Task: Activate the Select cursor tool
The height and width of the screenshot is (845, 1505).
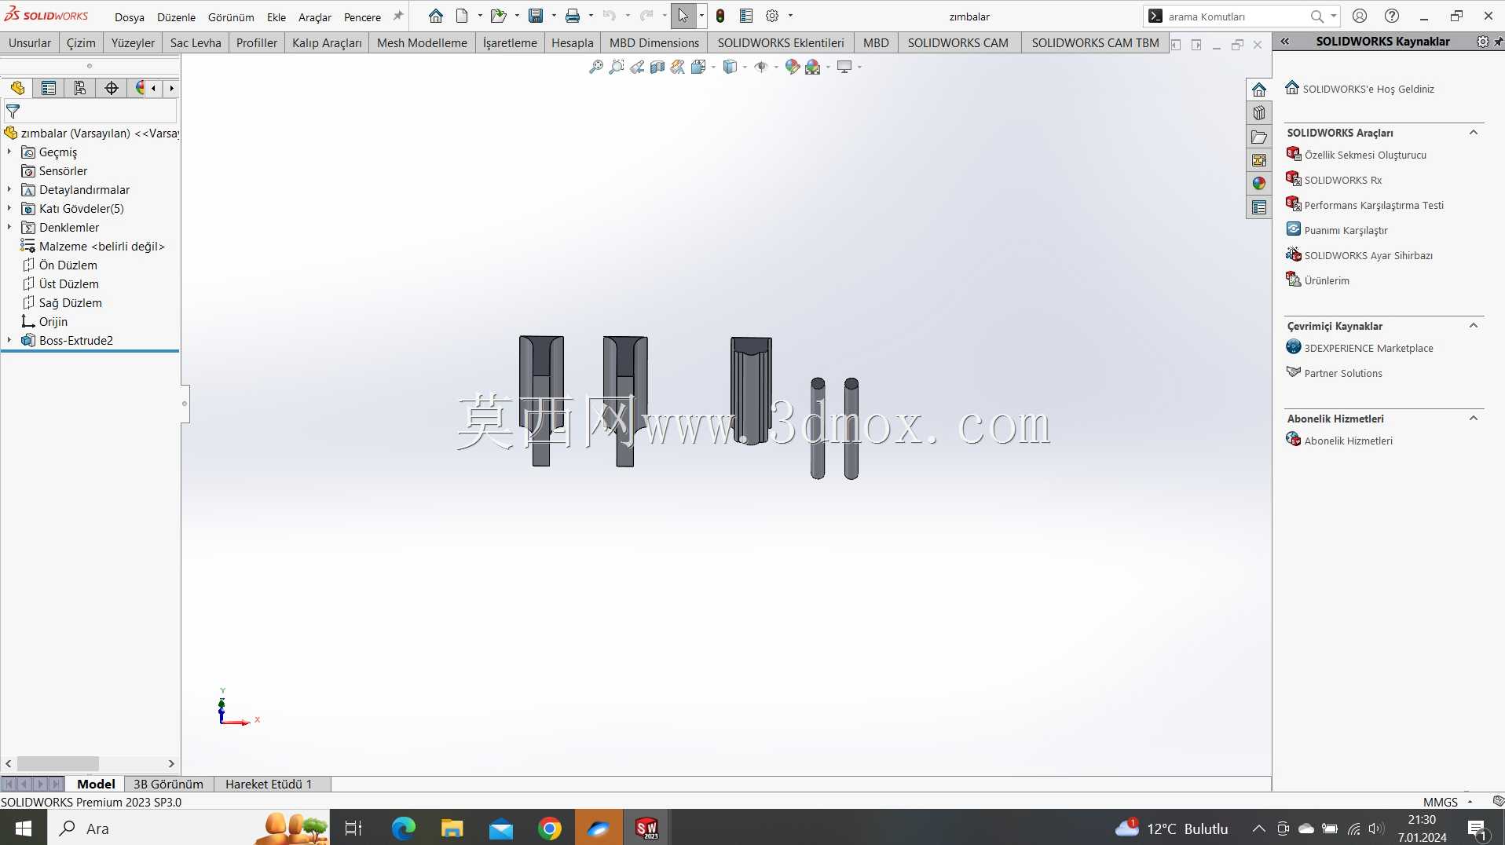Action: (x=683, y=16)
